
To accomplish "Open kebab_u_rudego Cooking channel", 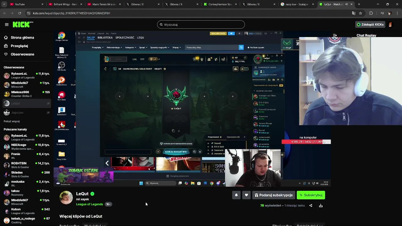I will [27, 220].
